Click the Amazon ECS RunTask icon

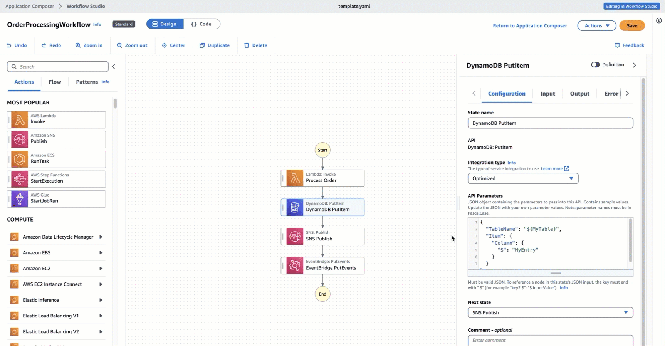(20, 160)
